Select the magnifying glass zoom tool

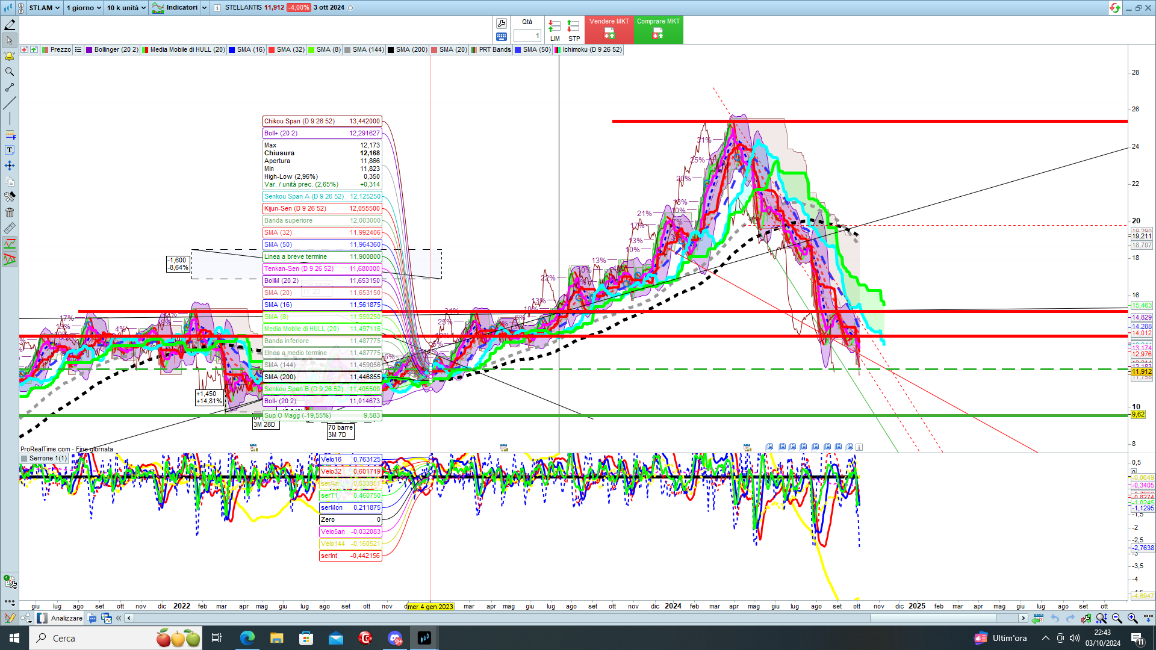[10, 72]
